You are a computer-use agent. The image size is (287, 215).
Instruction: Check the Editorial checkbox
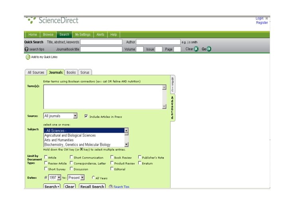pos(112,169)
